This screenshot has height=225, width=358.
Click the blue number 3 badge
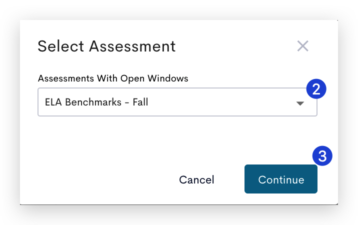322,156
